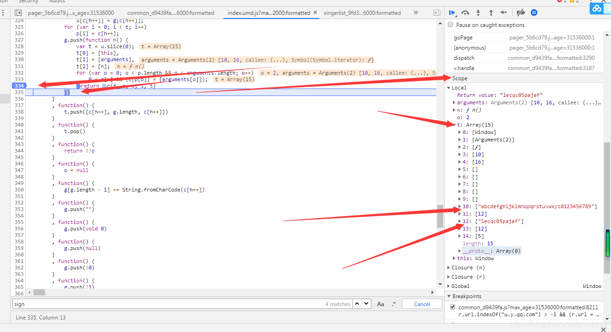The width and height of the screenshot is (611, 332).
Task: Expand the this: Window entry
Action: coord(454,258)
